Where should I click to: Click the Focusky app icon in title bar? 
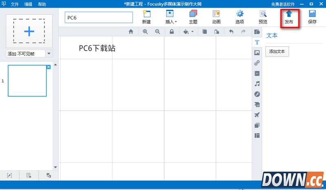(x=4, y=4)
